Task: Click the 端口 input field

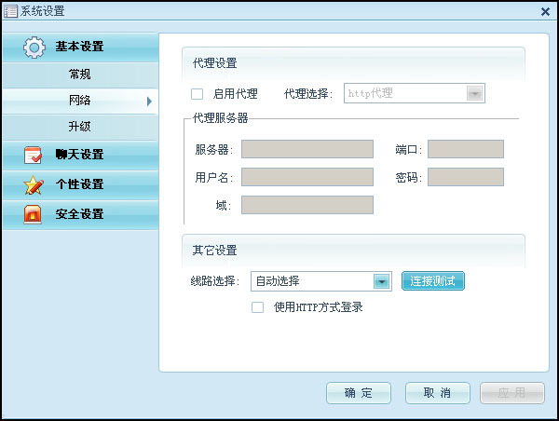Action: coord(465,150)
